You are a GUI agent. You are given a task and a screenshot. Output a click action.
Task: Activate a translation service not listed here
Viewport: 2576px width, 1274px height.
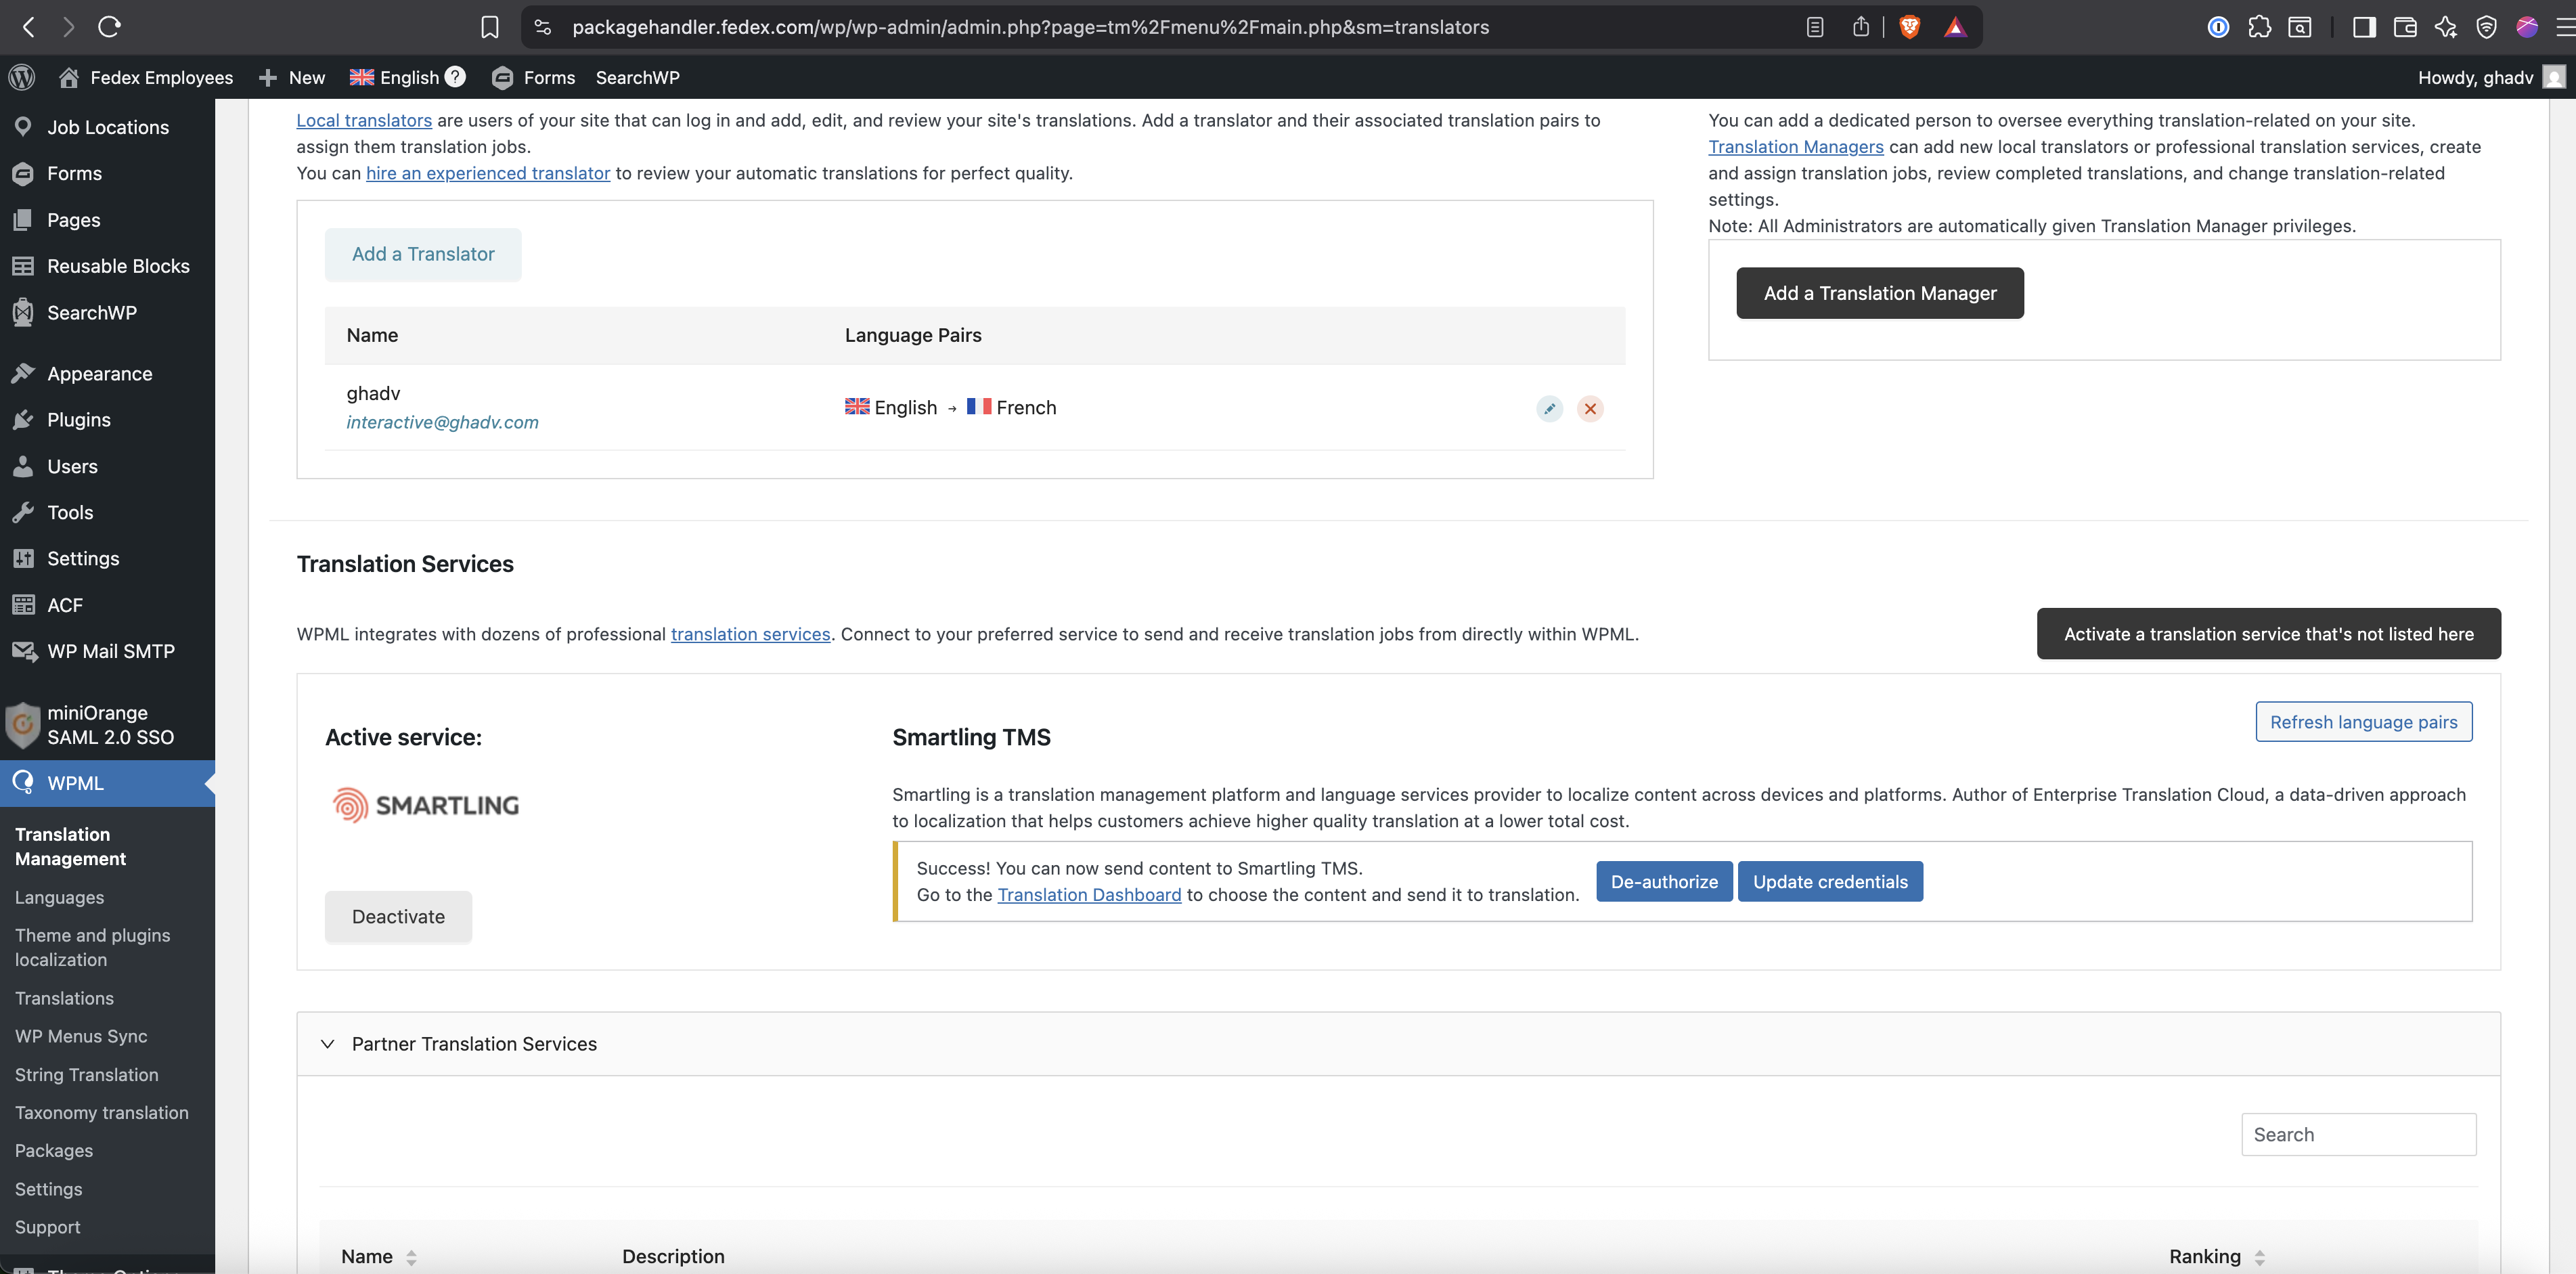pyautogui.click(x=2268, y=634)
